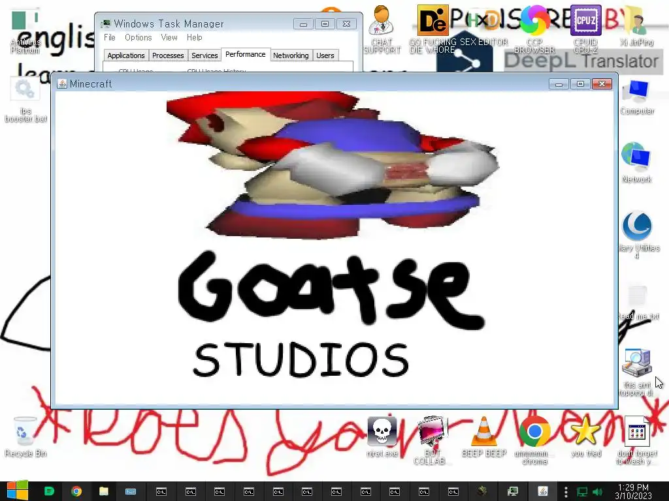669x501 pixels.
Task: Open the Options menu in Task Manager
Action: [x=139, y=37]
